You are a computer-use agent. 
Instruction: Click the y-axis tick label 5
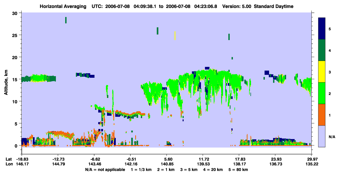[17, 124]
